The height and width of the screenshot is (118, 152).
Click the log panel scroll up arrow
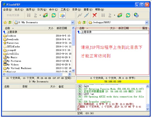click(x=147, y=86)
